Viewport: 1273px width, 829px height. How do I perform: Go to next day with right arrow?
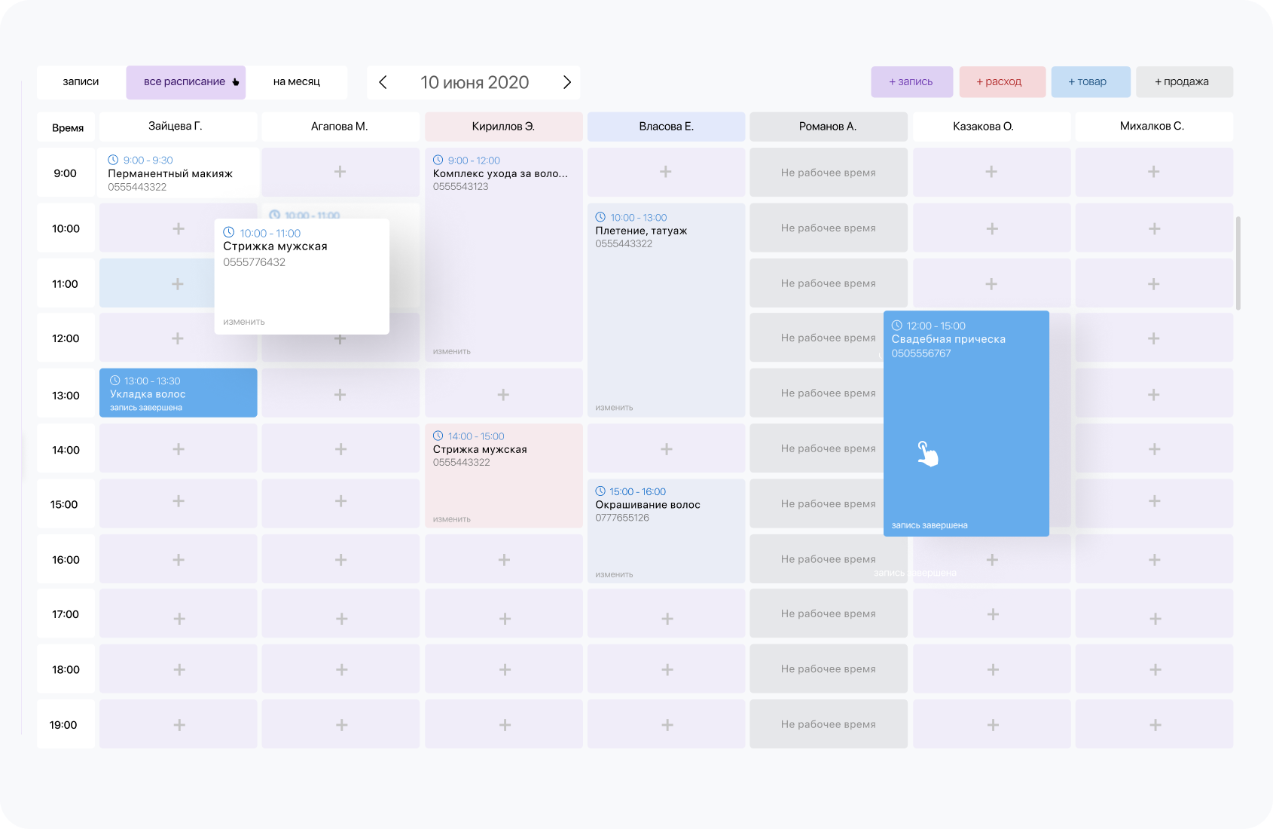point(567,82)
